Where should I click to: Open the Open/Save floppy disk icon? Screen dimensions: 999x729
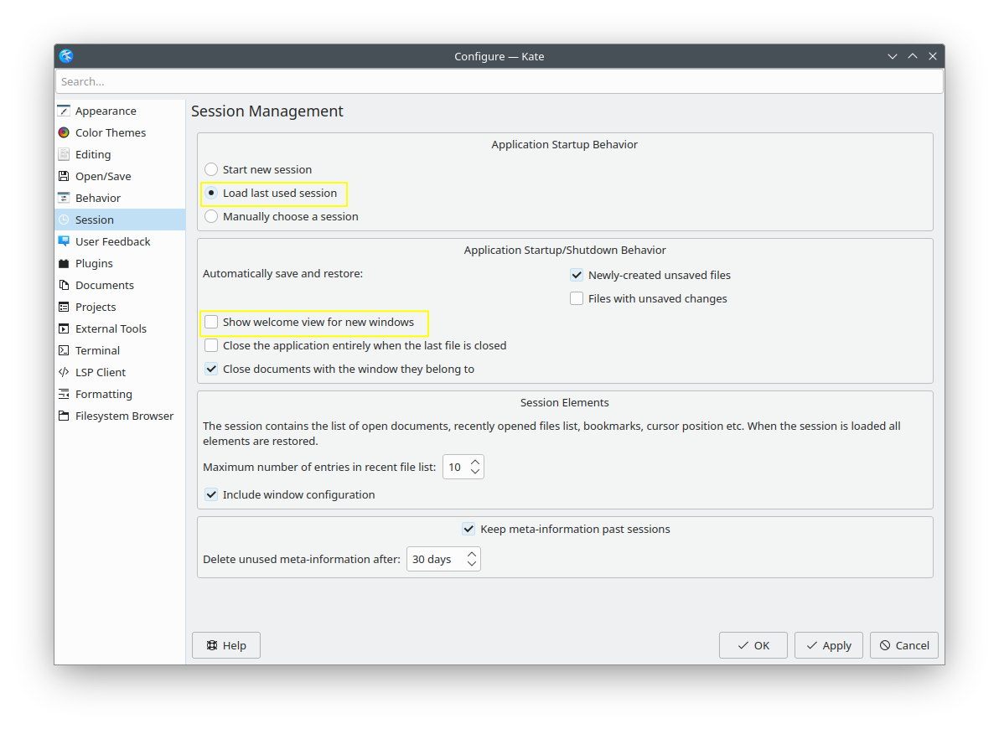[64, 176]
